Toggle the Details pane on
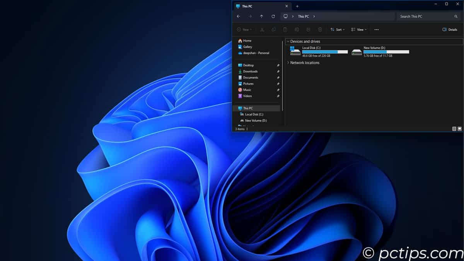Screen dimensions: 464x261 [450, 29]
